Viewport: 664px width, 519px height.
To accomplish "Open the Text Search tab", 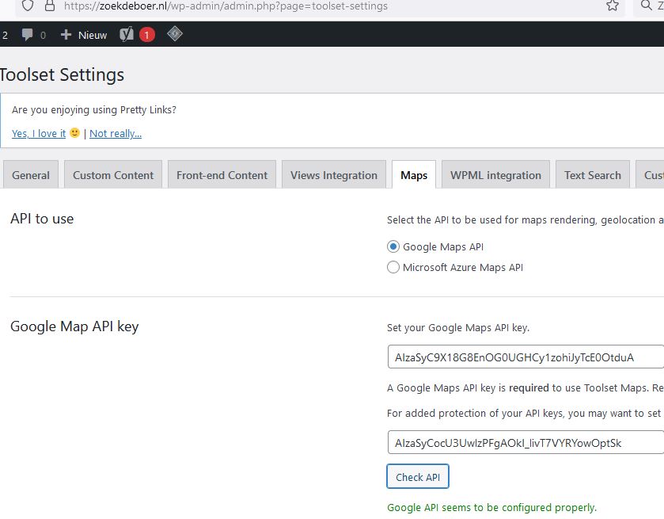I will click(x=593, y=175).
